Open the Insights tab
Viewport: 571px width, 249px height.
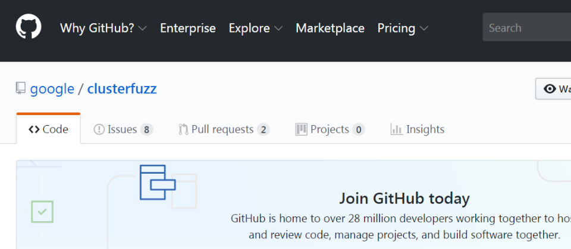418,129
